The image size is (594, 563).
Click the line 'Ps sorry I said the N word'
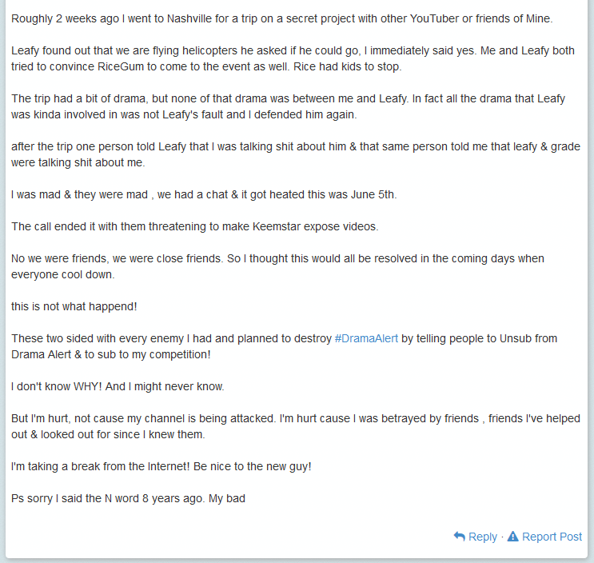tap(128, 498)
